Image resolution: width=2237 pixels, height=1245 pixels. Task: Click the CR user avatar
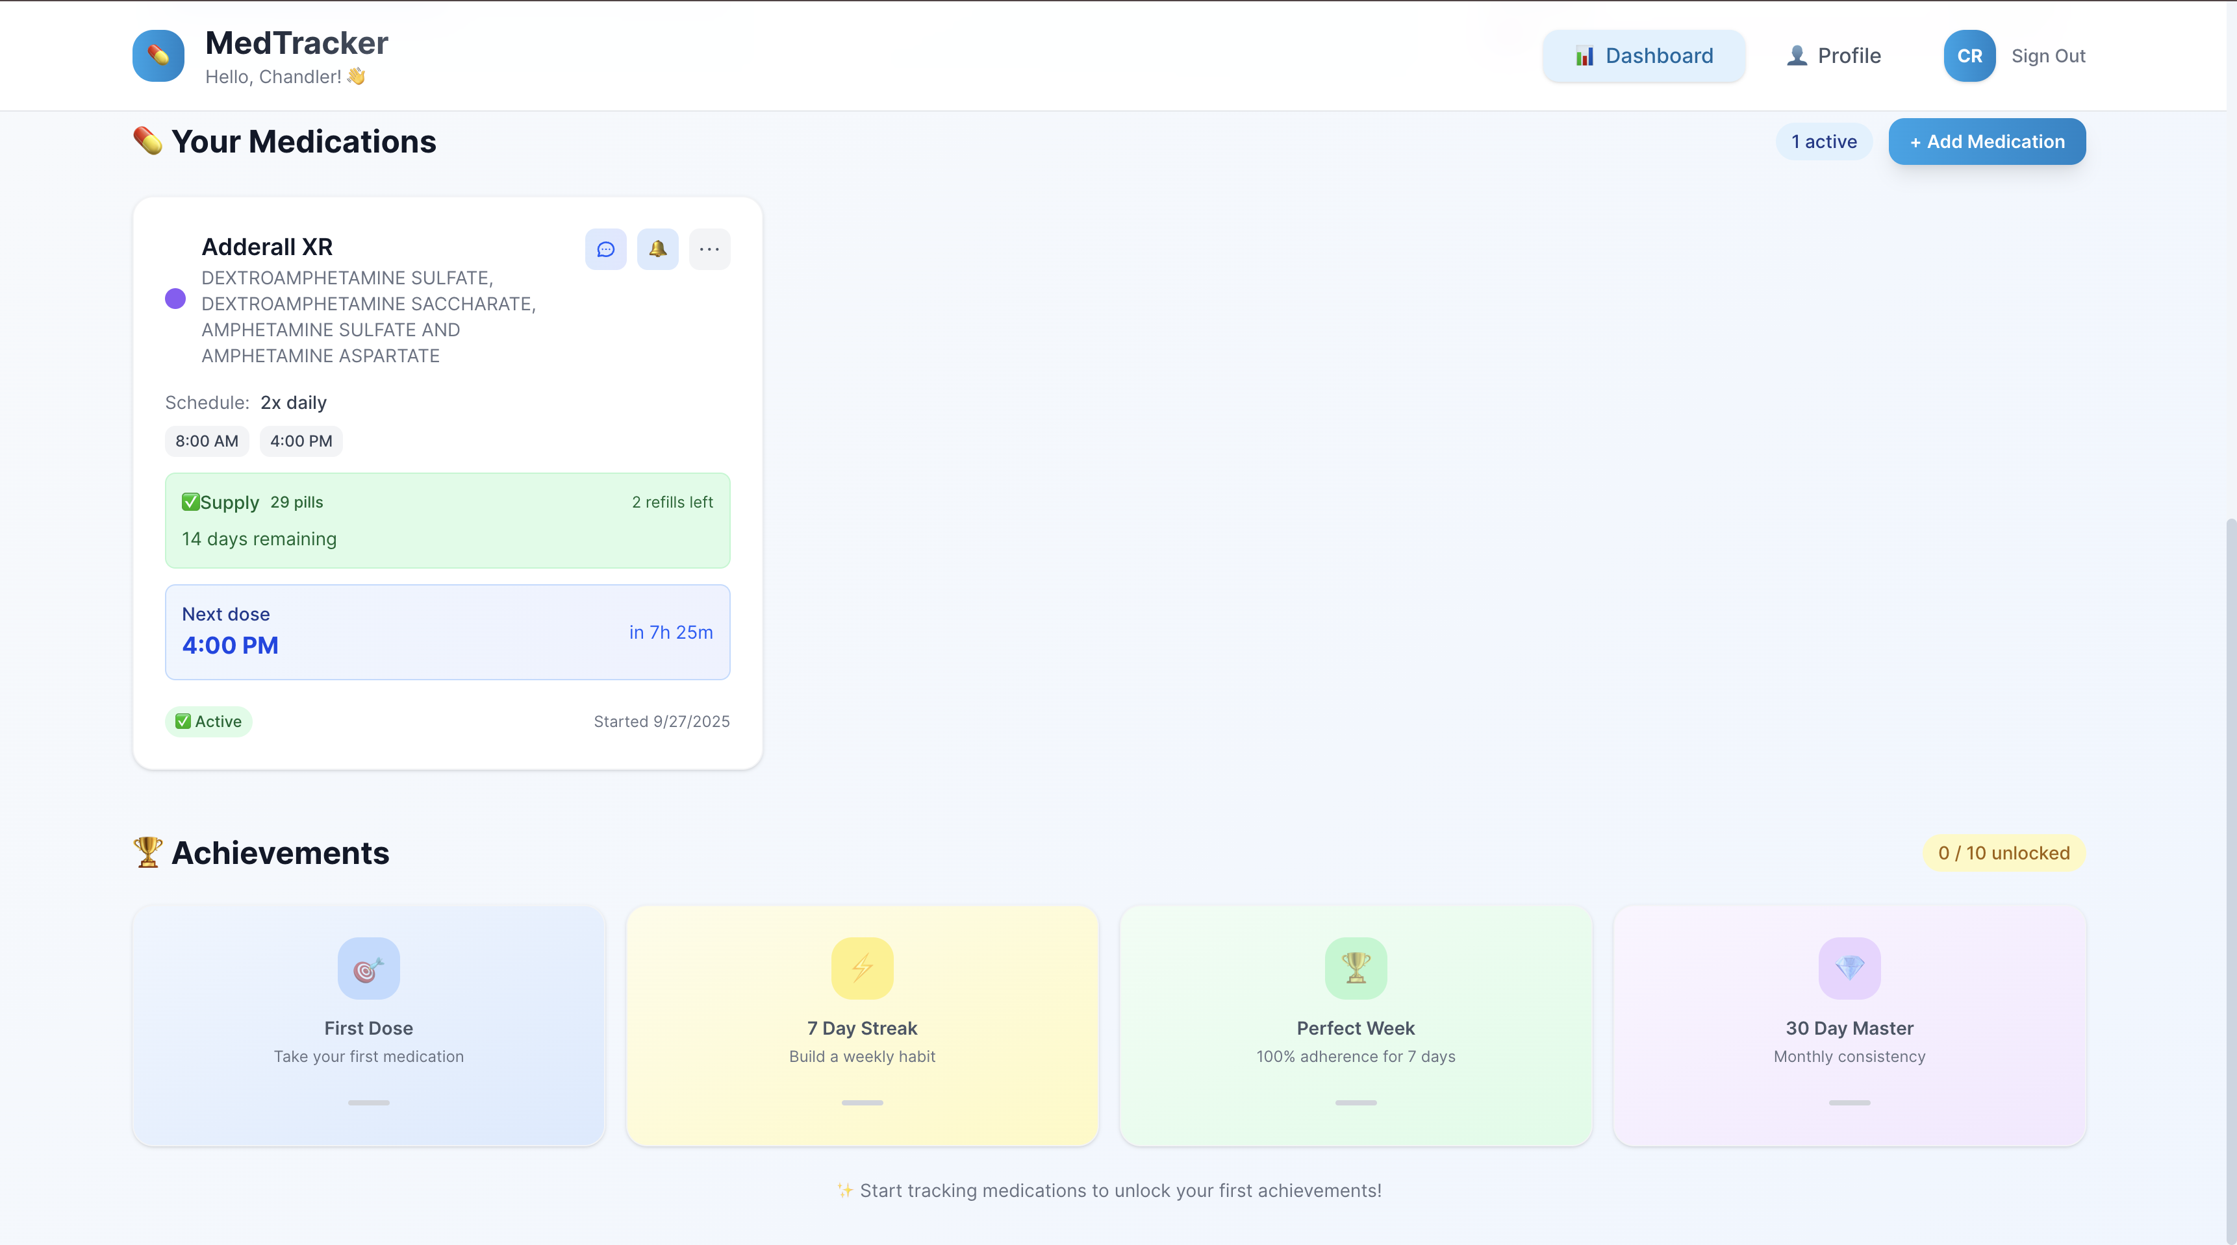(1969, 56)
